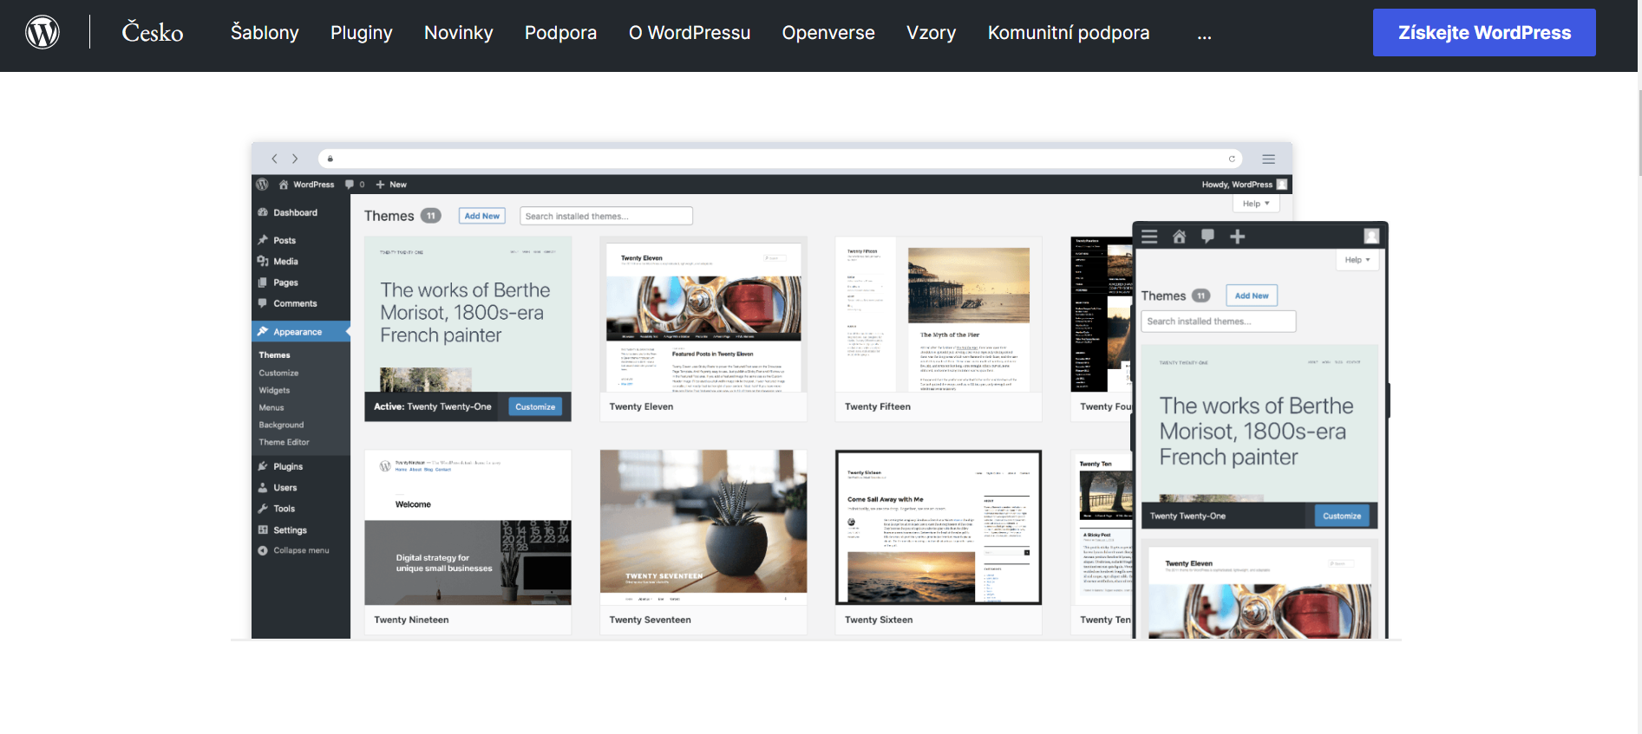
Task: Click Customize on active Twenty Twenty-One theme
Action: click(x=535, y=406)
